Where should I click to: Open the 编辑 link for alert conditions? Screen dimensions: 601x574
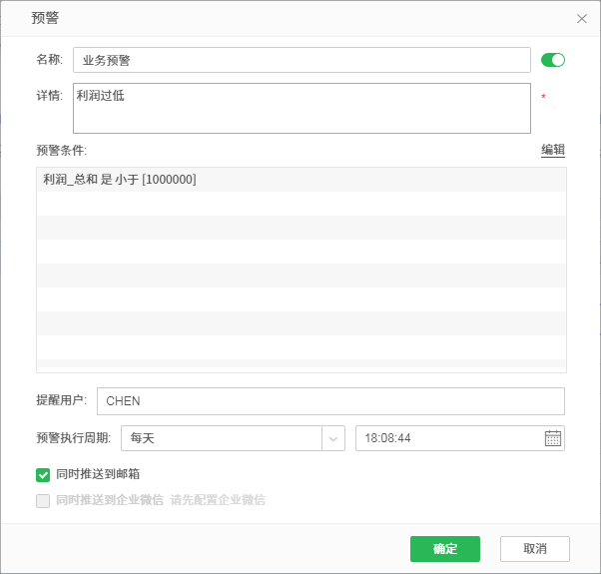pyautogui.click(x=553, y=150)
